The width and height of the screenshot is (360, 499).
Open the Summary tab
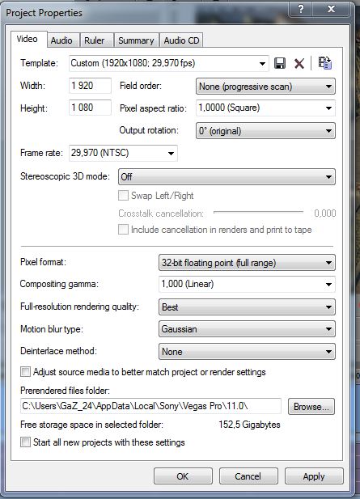click(x=136, y=40)
